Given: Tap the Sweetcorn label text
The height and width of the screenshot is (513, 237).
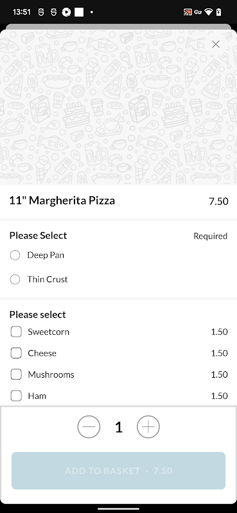Looking at the screenshot, I should pyautogui.click(x=49, y=332).
